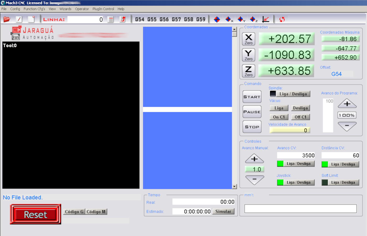
Task: Click the START button
Action: [252, 97]
